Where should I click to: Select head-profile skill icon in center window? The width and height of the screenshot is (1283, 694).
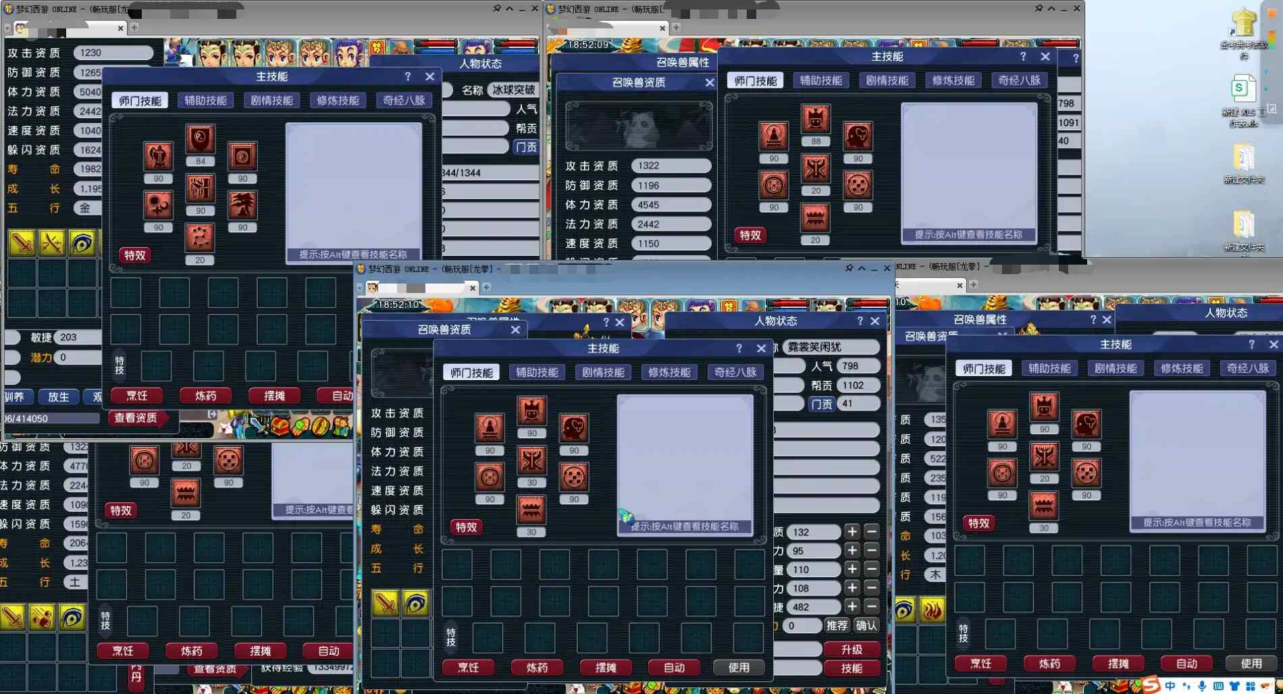(x=574, y=429)
